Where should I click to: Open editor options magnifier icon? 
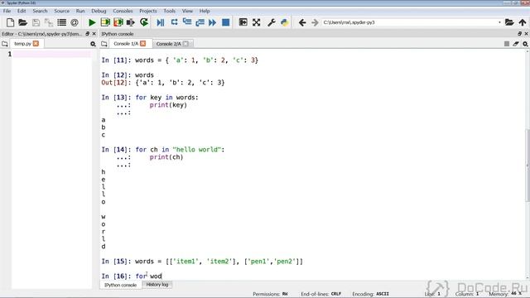tap(93, 44)
